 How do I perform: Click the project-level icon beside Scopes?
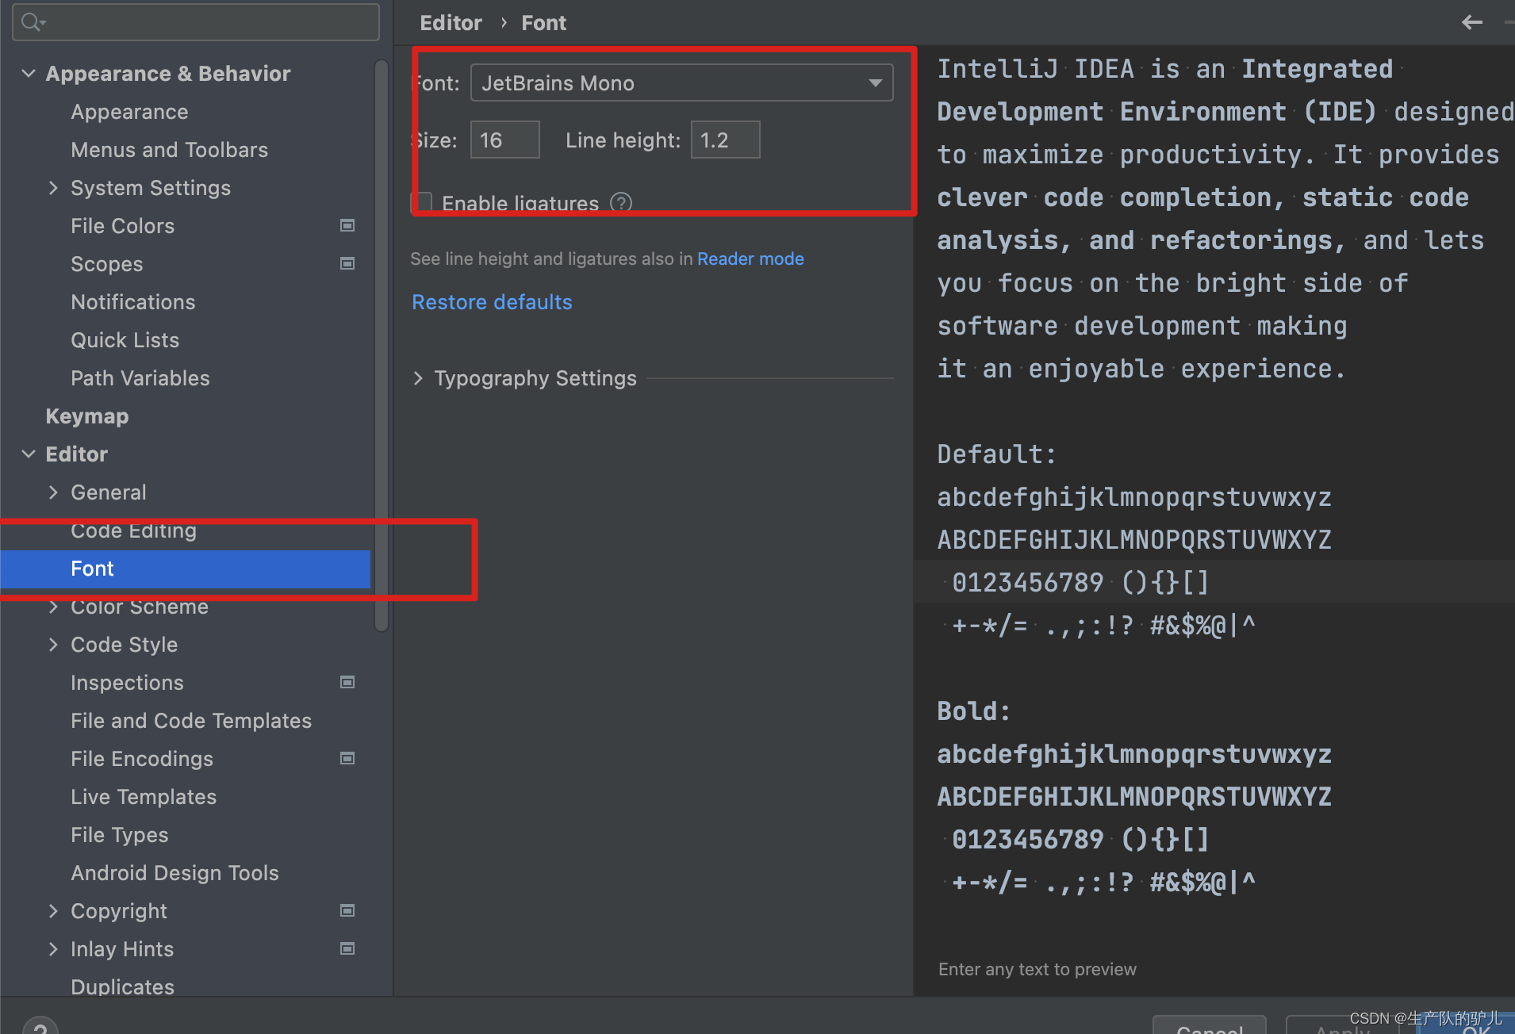[347, 264]
